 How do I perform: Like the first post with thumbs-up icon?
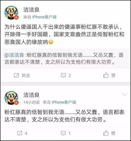tap(106, 75)
